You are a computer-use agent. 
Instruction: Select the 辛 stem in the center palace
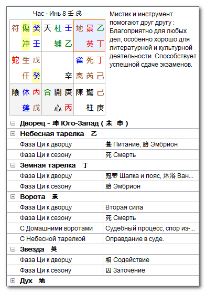point(68,76)
